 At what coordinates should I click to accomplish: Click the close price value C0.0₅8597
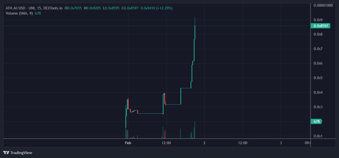pyautogui.click(x=130, y=8)
